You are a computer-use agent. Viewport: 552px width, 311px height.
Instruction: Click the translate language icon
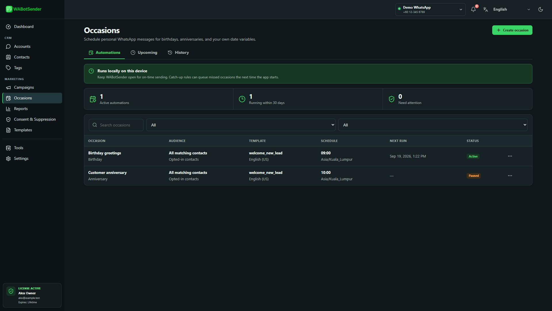tap(486, 10)
